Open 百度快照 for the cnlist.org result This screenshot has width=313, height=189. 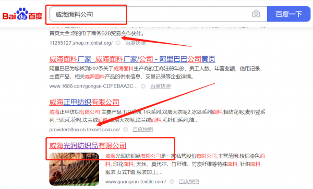135,43
